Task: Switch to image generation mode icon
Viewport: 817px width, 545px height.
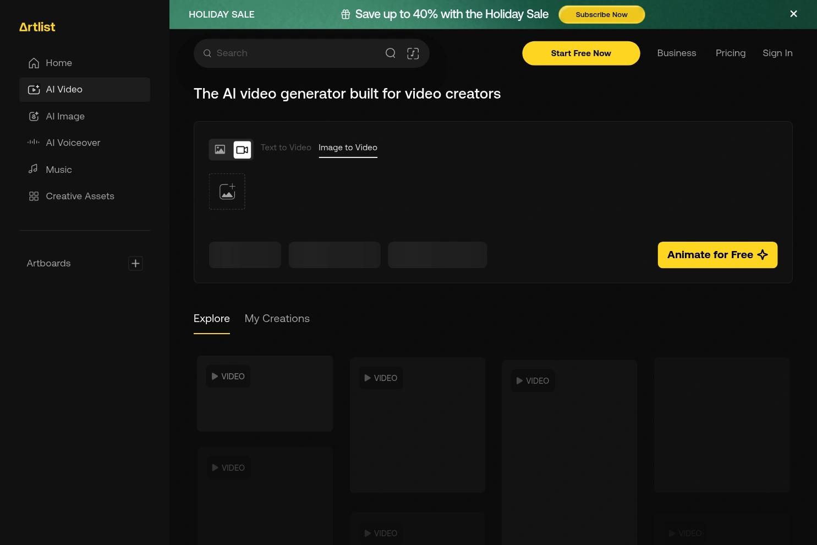Action: pyautogui.click(x=220, y=150)
